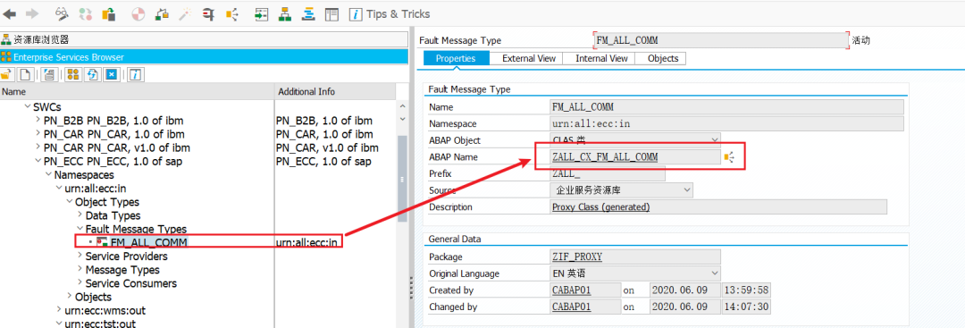The width and height of the screenshot is (965, 328).
Task: Expand the Objects node under urn:all:ecc:in
Action: click(x=69, y=297)
